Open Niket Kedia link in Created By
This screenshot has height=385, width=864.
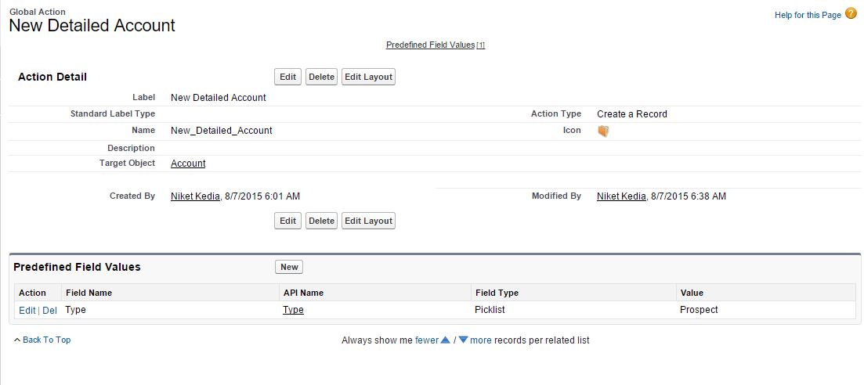pyautogui.click(x=196, y=196)
